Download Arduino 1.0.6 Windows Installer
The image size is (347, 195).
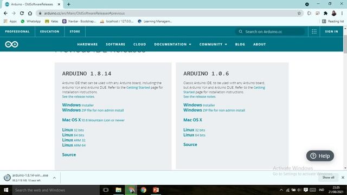pyautogui.click(x=199, y=105)
